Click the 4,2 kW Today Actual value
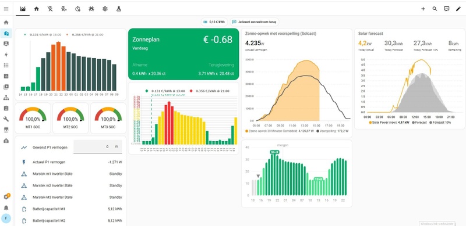 tap(365, 44)
